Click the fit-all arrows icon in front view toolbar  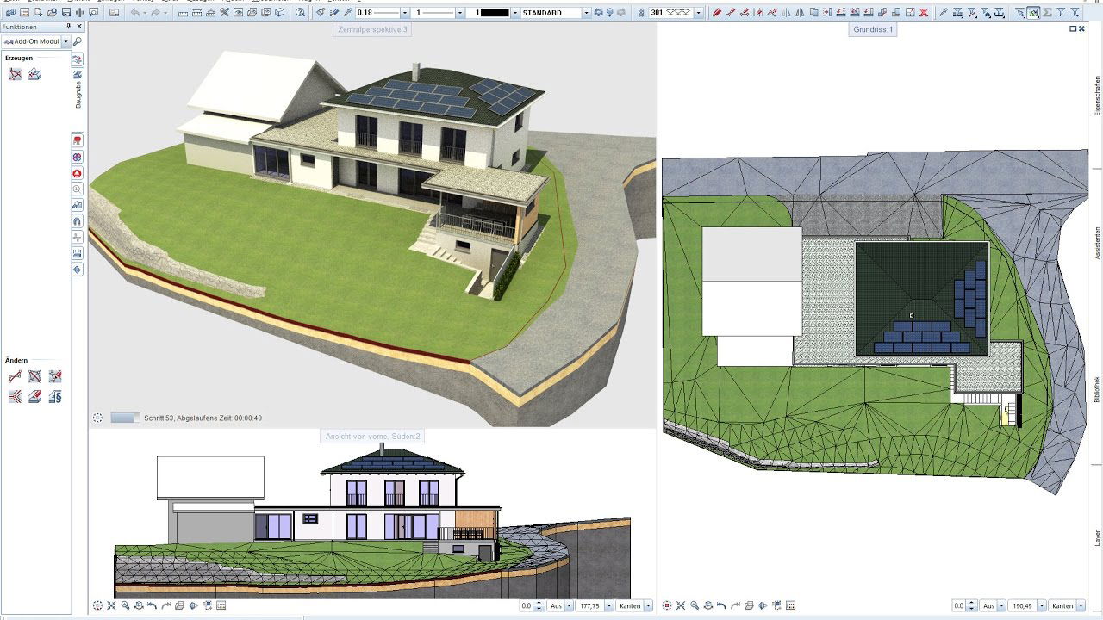(x=112, y=606)
